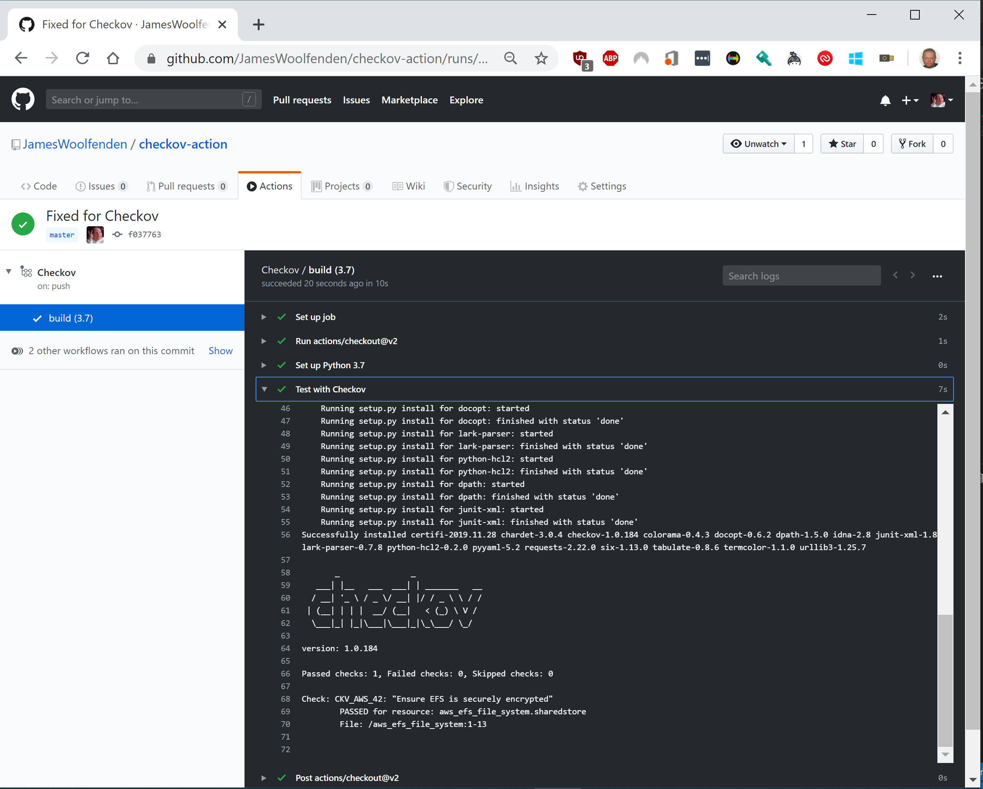Go to previous search result in logs
The height and width of the screenshot is (789, 983).
pos(896,275)
